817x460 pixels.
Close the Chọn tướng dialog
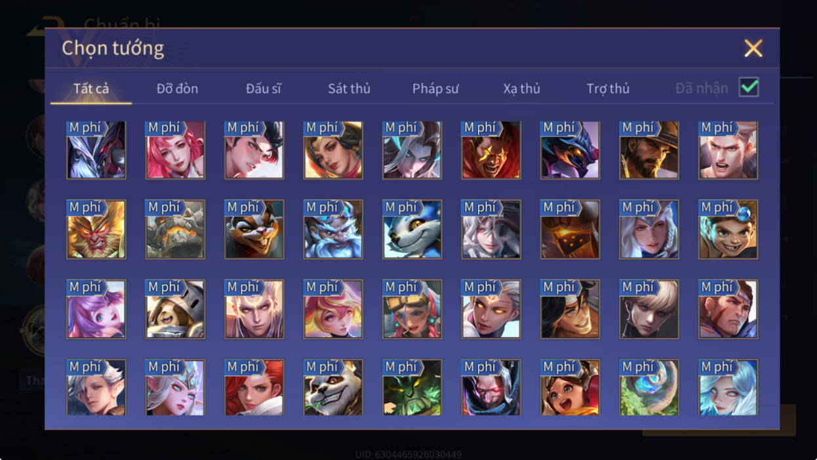tap(753, 48)
